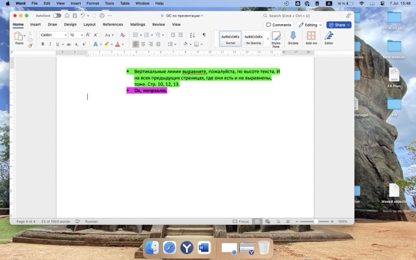Screen dimensions: 416x260
Task: Click the Share button
Action: 338,25
